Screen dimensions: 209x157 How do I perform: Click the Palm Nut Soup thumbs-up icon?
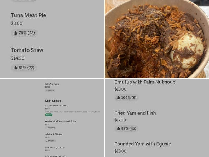(47, 91)
